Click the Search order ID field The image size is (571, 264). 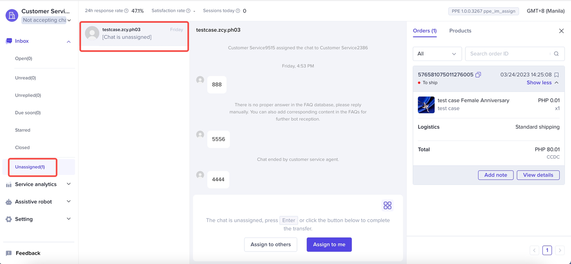coord(507,54)
